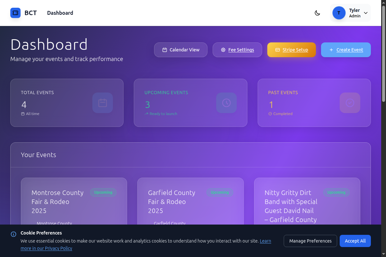
Task: Click the BCT ticket logo icon
Action: [15, 13]
